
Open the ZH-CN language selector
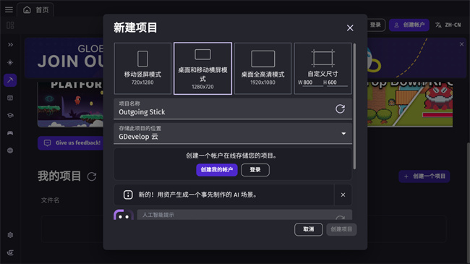(448, 25)
